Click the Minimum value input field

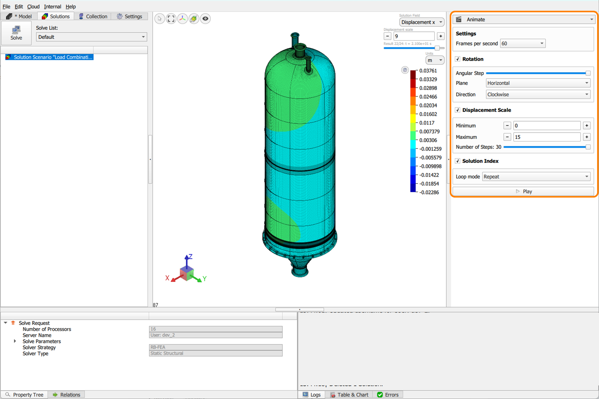(547, 125)
